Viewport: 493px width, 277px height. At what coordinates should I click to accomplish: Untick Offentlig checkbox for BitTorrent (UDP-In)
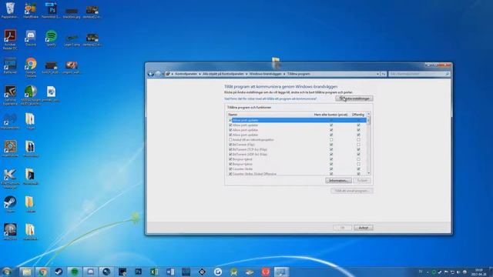click(x=358, y=155)
